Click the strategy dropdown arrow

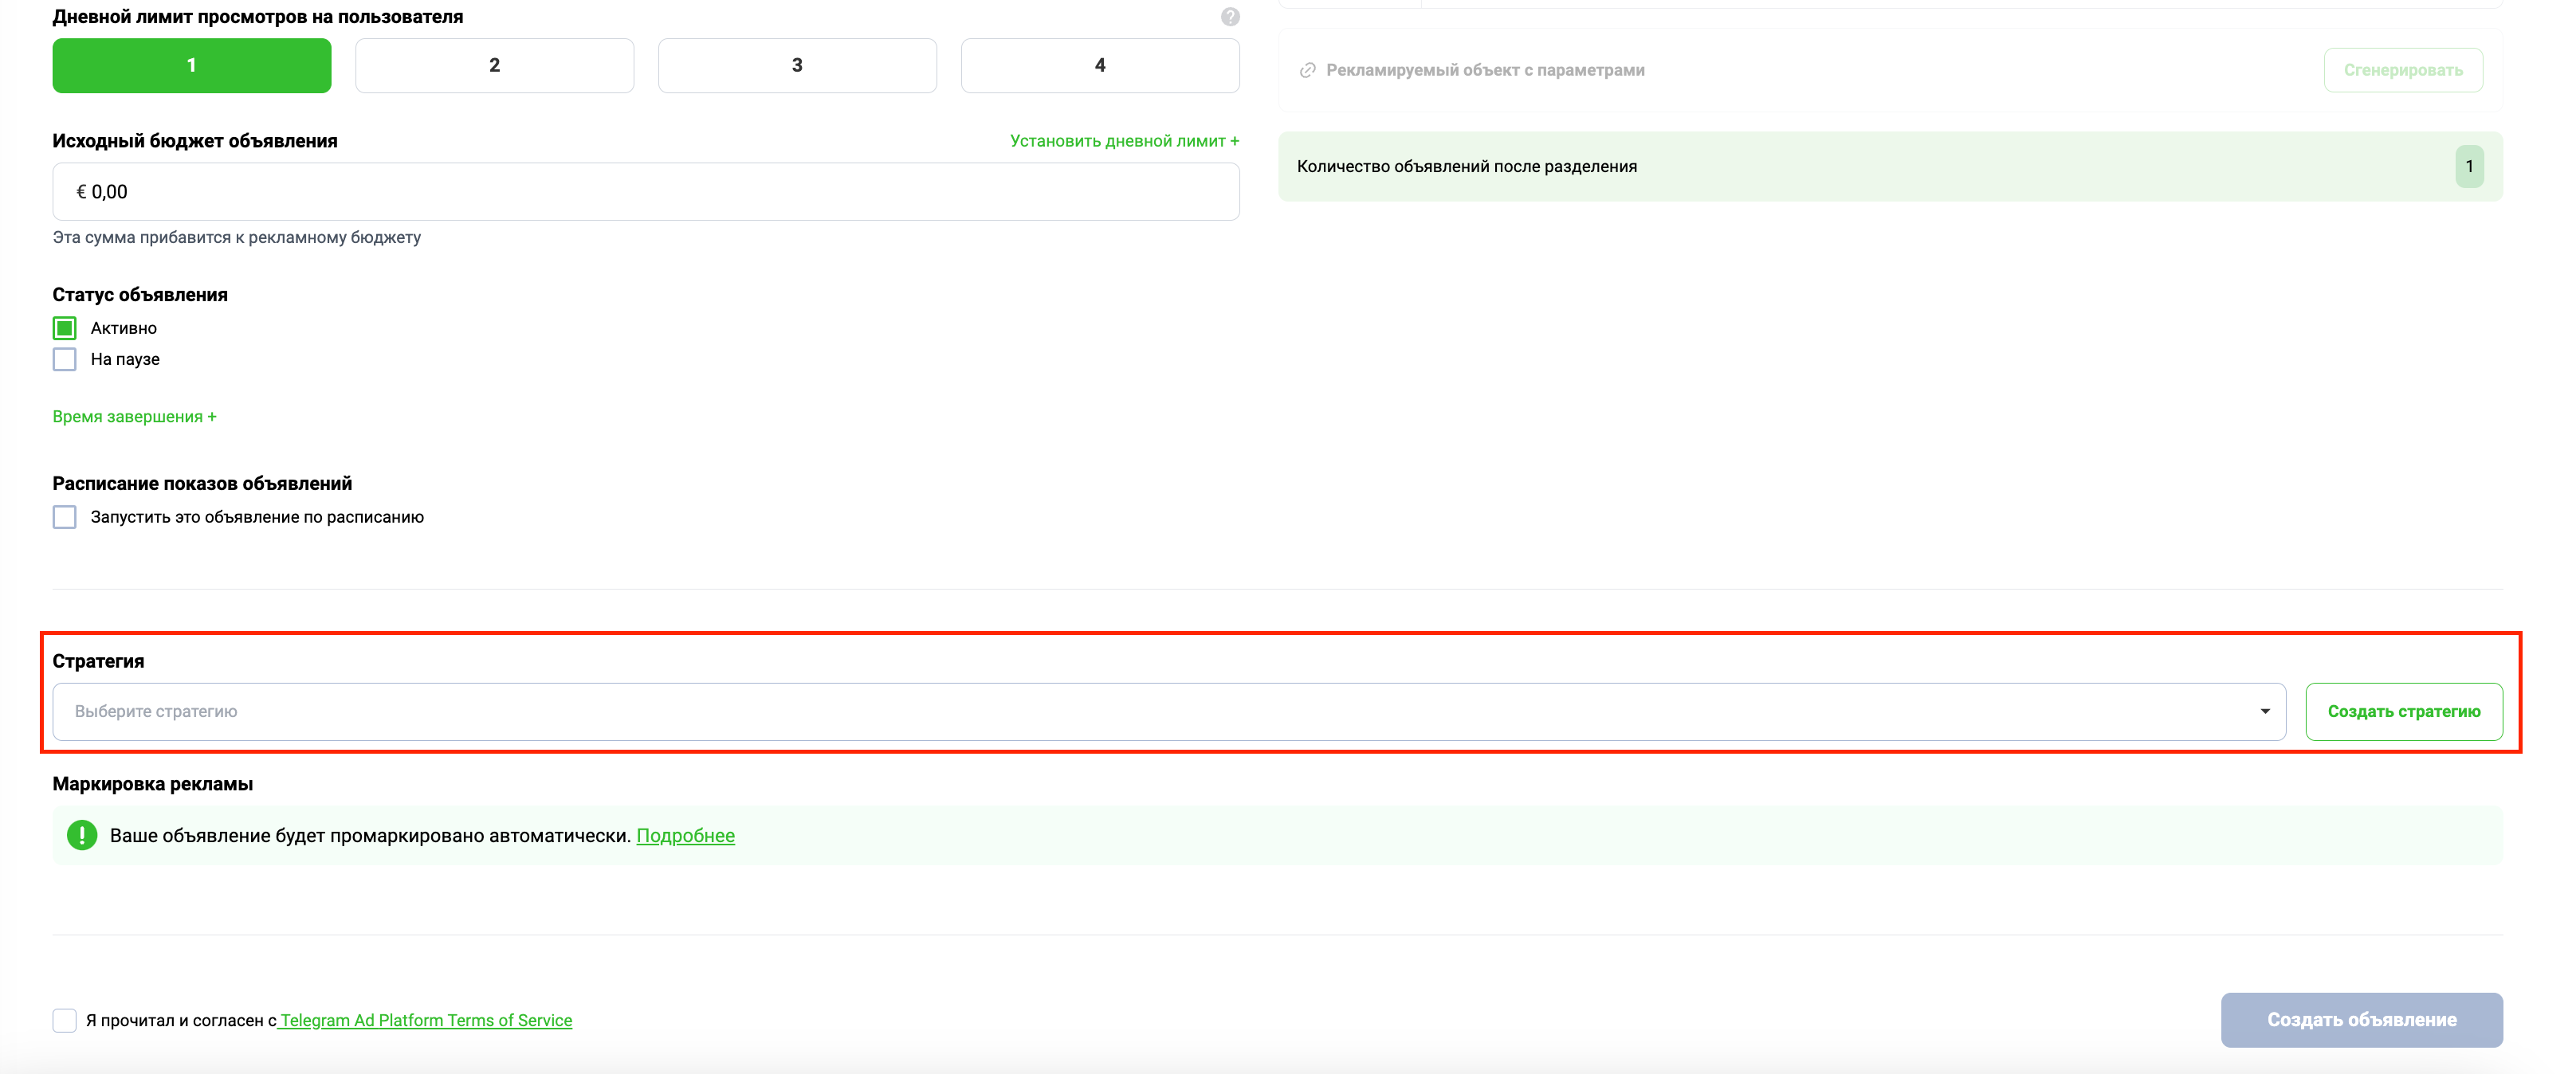tap(2265, 711)
